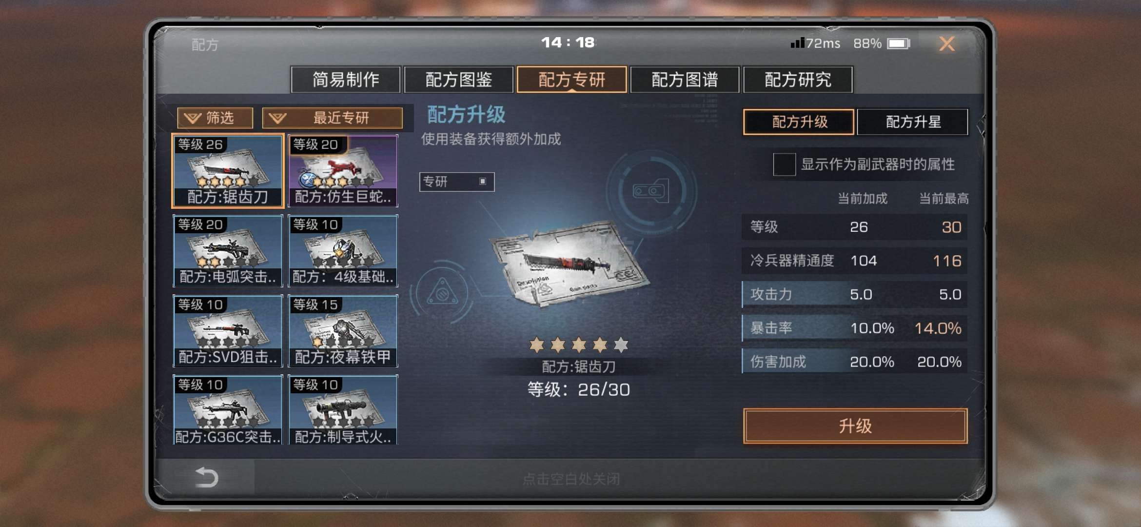The image size is (1141, 527).
Task: Select the SVD狙击 recipe icon
Action: [228, 331]
